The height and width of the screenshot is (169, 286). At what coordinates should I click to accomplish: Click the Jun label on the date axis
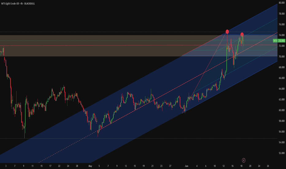186,166
